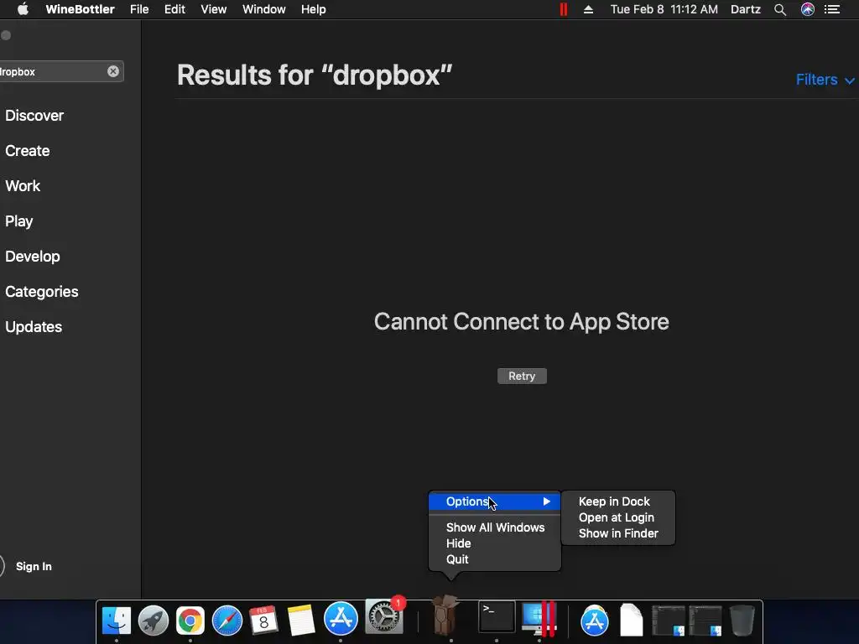The width and height of the screenshot is (859, 644).
Task: Go to Categories section
Action: click(42, 291)
